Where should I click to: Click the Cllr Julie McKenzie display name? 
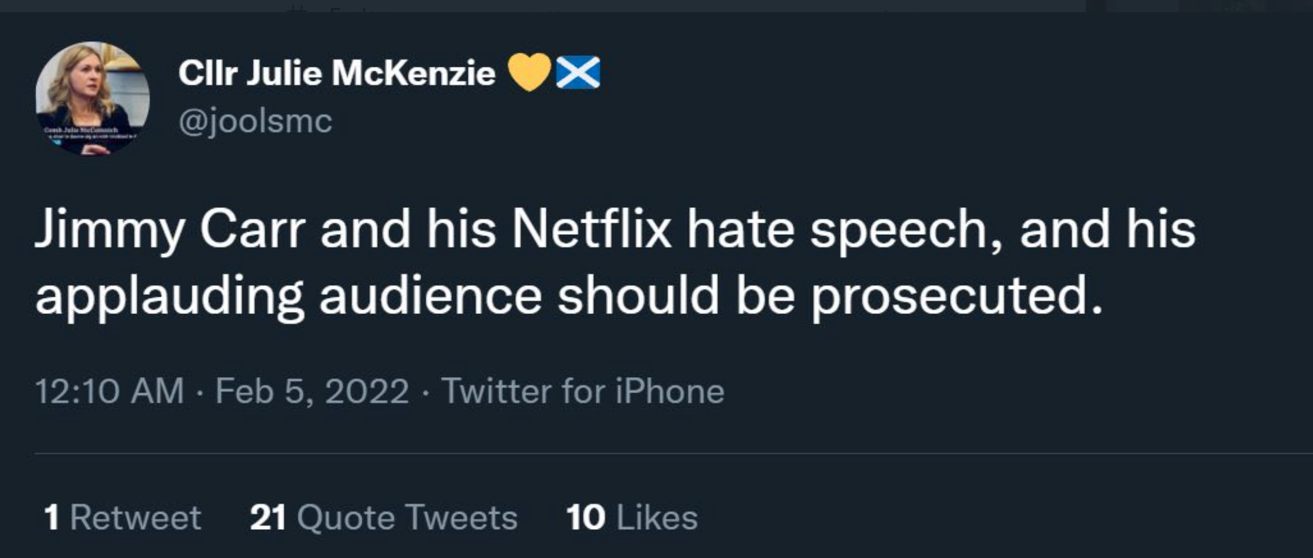click(337, 73)
